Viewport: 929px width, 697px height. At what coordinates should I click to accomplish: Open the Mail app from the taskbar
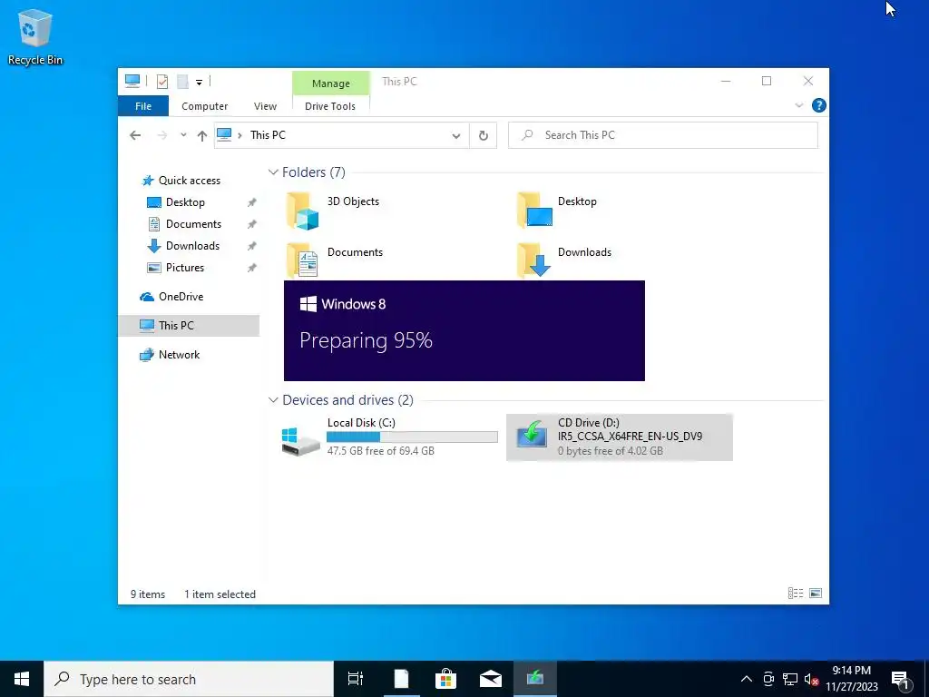pos(491,679)
